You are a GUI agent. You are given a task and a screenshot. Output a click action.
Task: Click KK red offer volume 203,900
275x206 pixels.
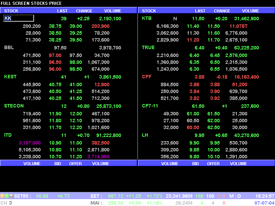100,26
